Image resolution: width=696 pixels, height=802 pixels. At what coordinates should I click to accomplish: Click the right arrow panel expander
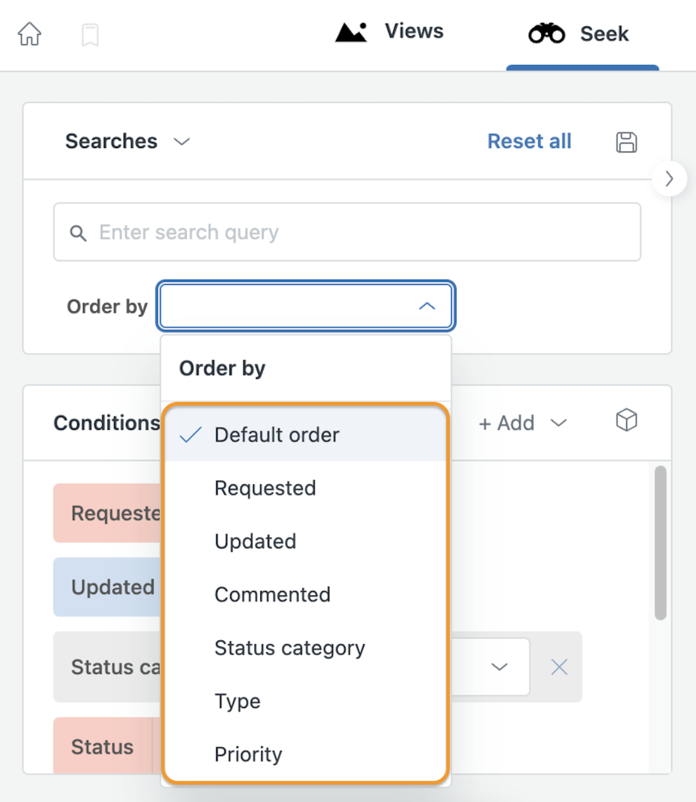tap(669, 178)
